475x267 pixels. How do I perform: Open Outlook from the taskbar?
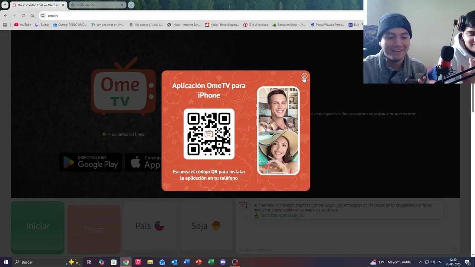tap(174, 262)
